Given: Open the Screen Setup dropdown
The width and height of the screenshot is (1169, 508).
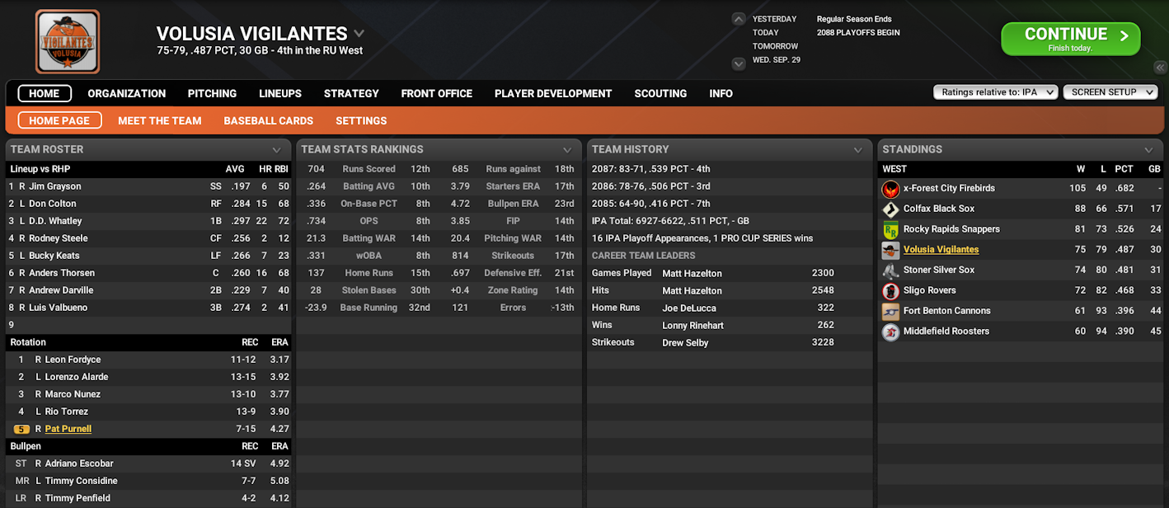Looking at the screenshot, I should tap(1110, 92).
